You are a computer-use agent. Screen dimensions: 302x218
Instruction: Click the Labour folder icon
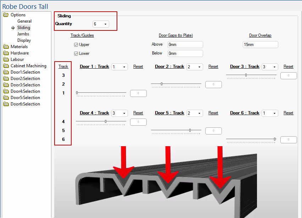pyautogui.click(x=6, y=59)
